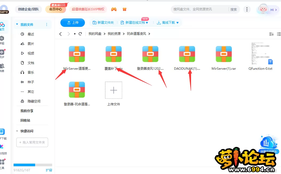
Task: Open the user avatar profile
Action: click(263, 9)
